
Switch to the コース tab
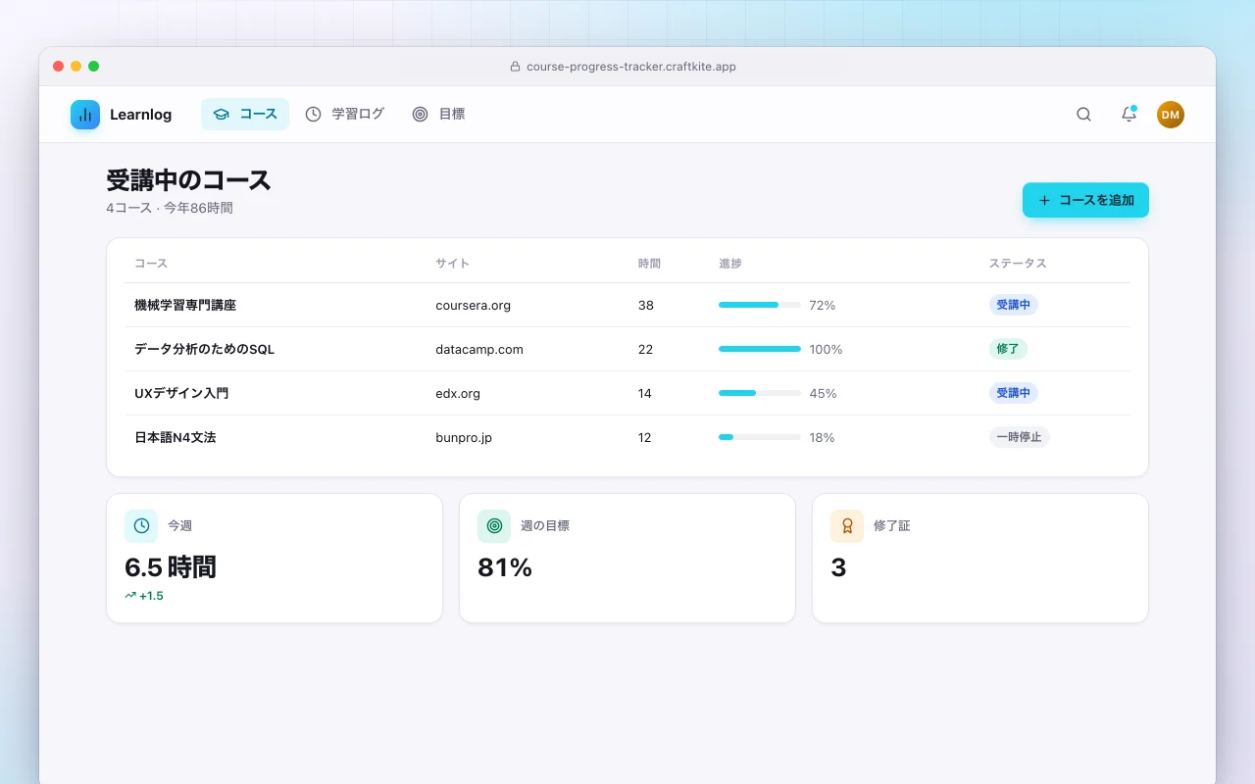(x=245, y=115)
